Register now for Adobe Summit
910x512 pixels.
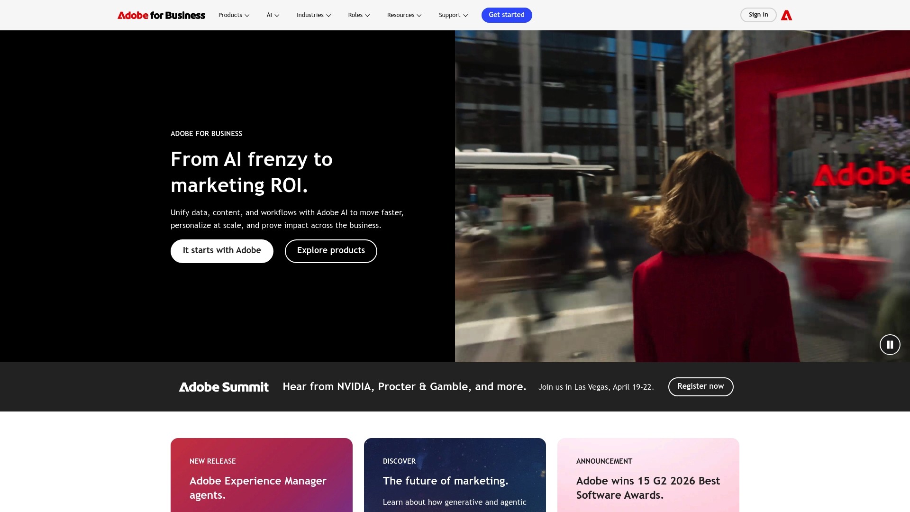(x=701, y=386)
